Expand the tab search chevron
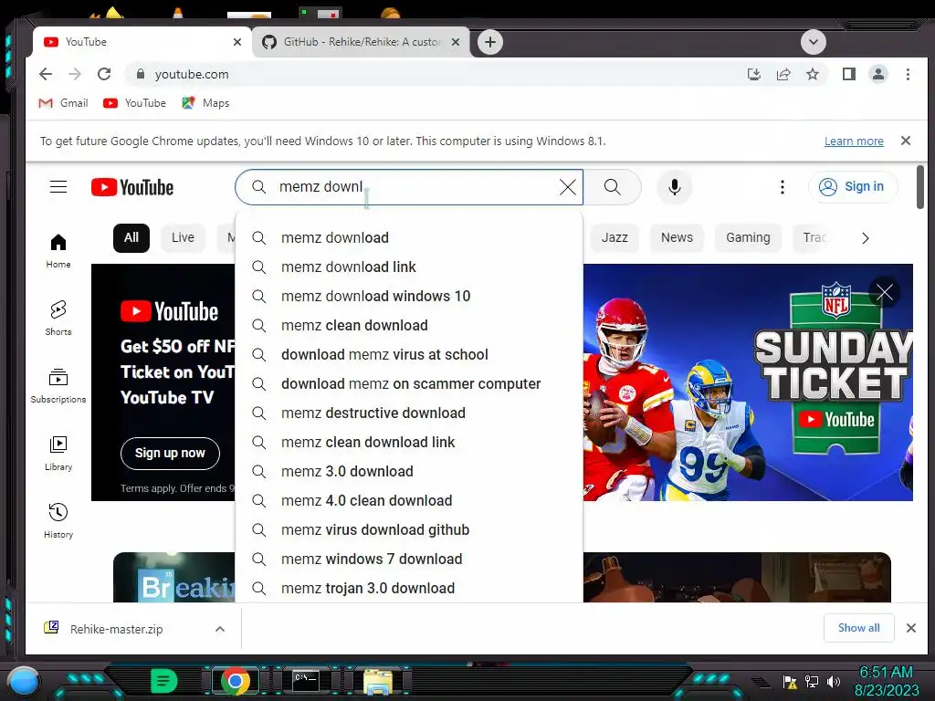Image resolution: width=935 pixels, height=701 pixels. (x=814, y=42)
